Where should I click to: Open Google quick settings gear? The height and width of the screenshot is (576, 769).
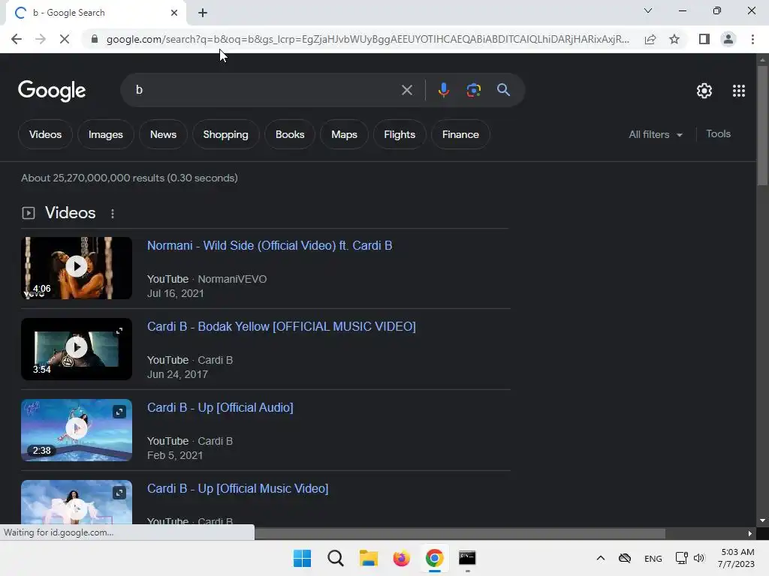(x=704, y=91)
